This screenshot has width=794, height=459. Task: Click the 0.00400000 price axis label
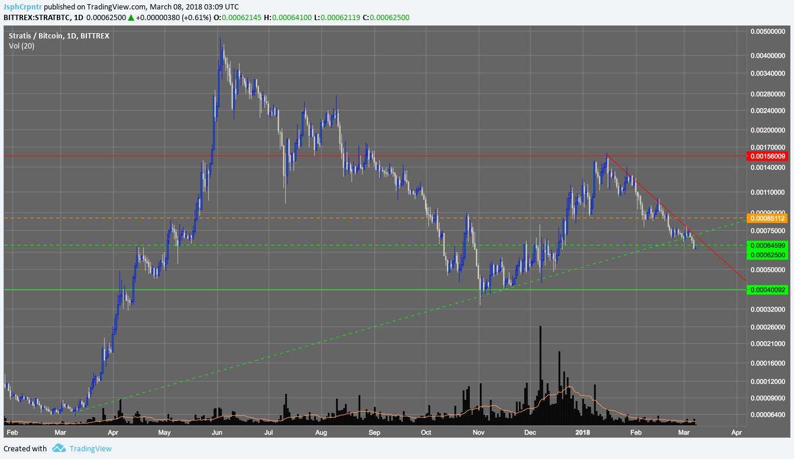click(769, 56)
